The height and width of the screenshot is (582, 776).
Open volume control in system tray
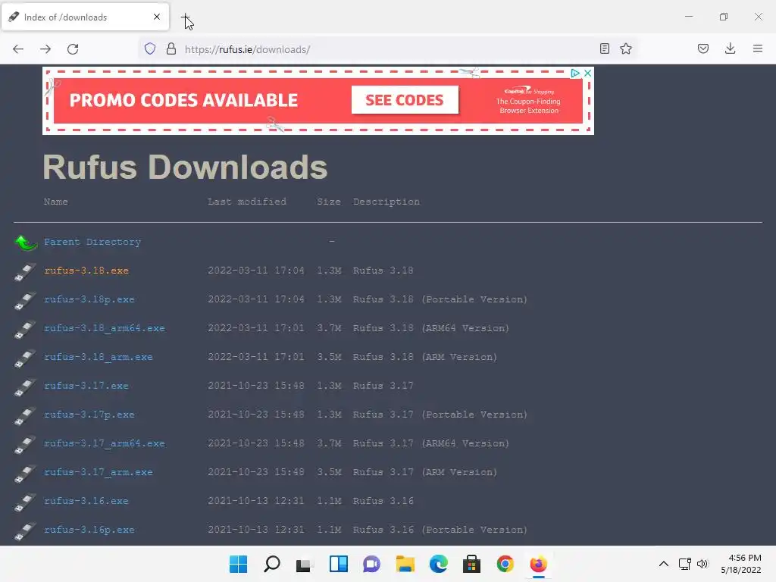tap(702, 564)
